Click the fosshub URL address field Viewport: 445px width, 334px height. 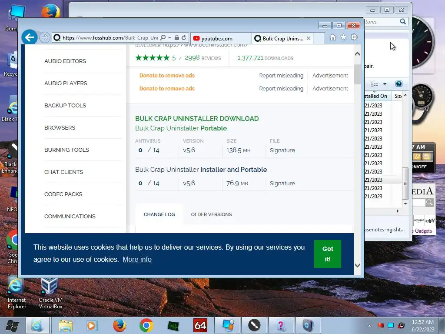110,38
